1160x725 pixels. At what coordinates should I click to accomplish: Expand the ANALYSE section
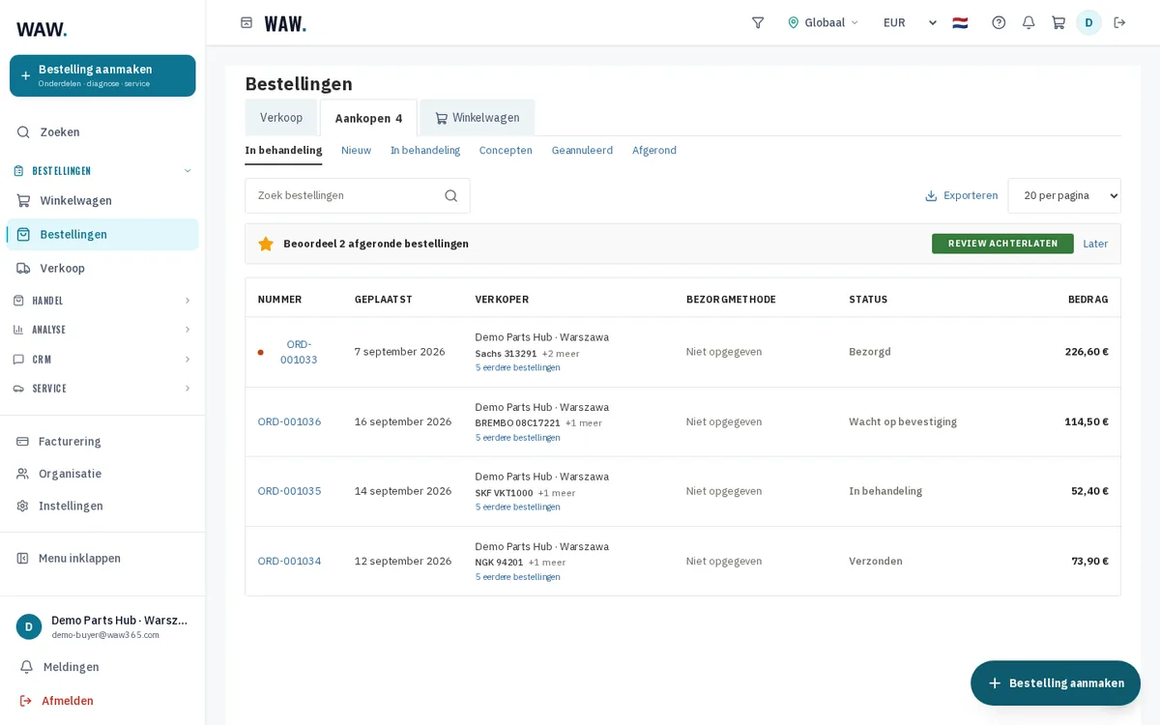click(102, 330)
